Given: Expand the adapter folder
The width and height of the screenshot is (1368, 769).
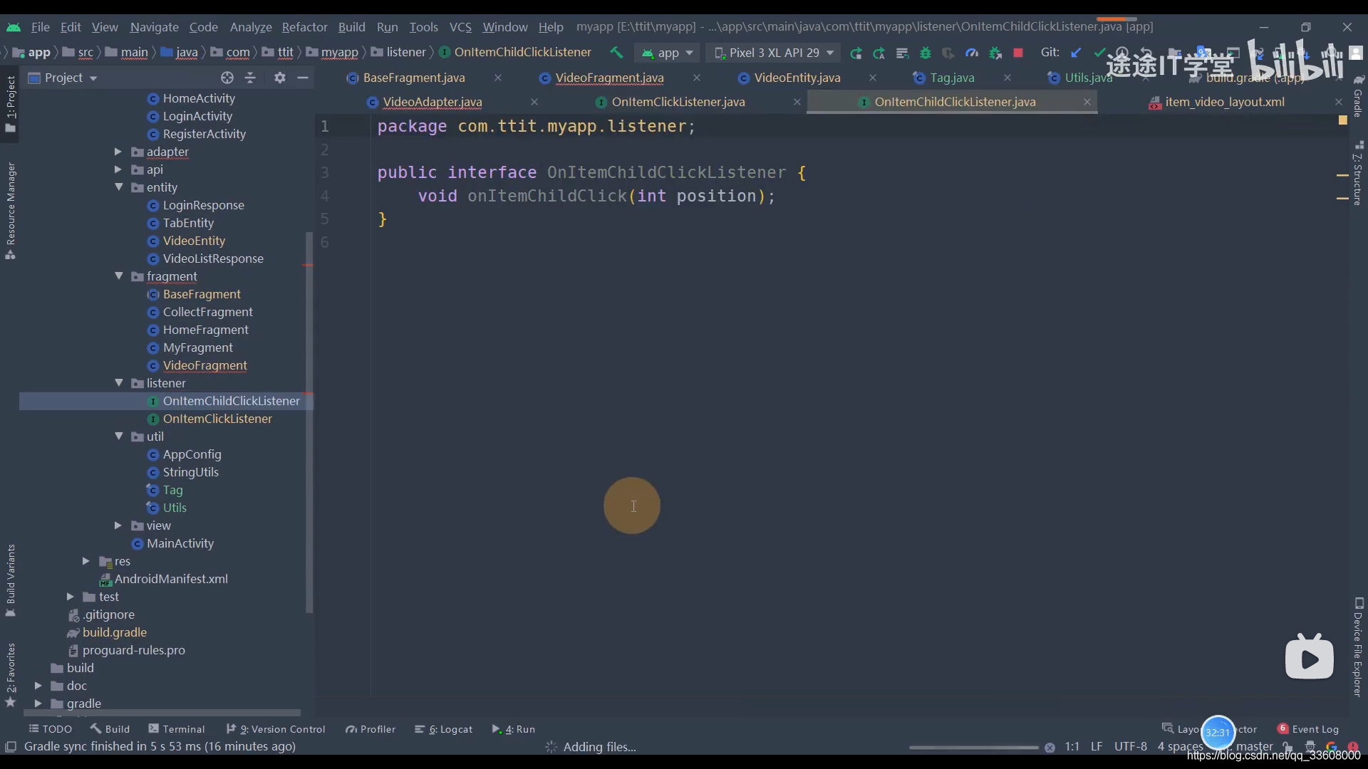Looking at the screenshot, I should tap(118, 152).
